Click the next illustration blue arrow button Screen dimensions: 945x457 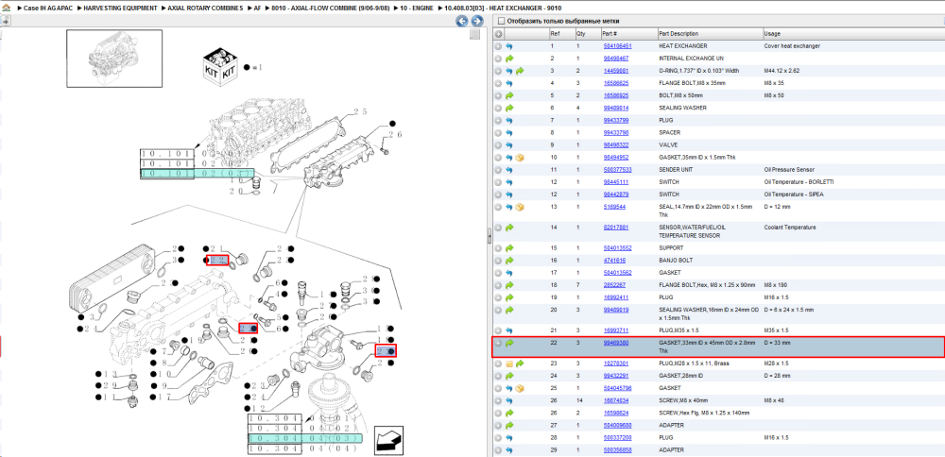pyautogui.click(x=476, y=22)
